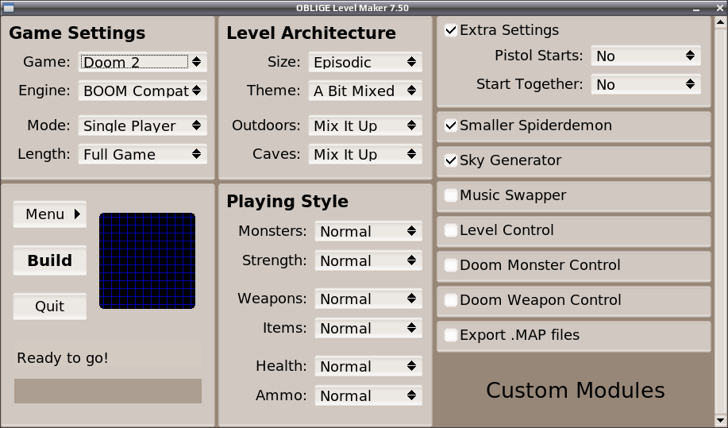This screenshot has width=728, height=428.
Task: Open the Game dropdown showing Doom 2
Action: [143, 62]
